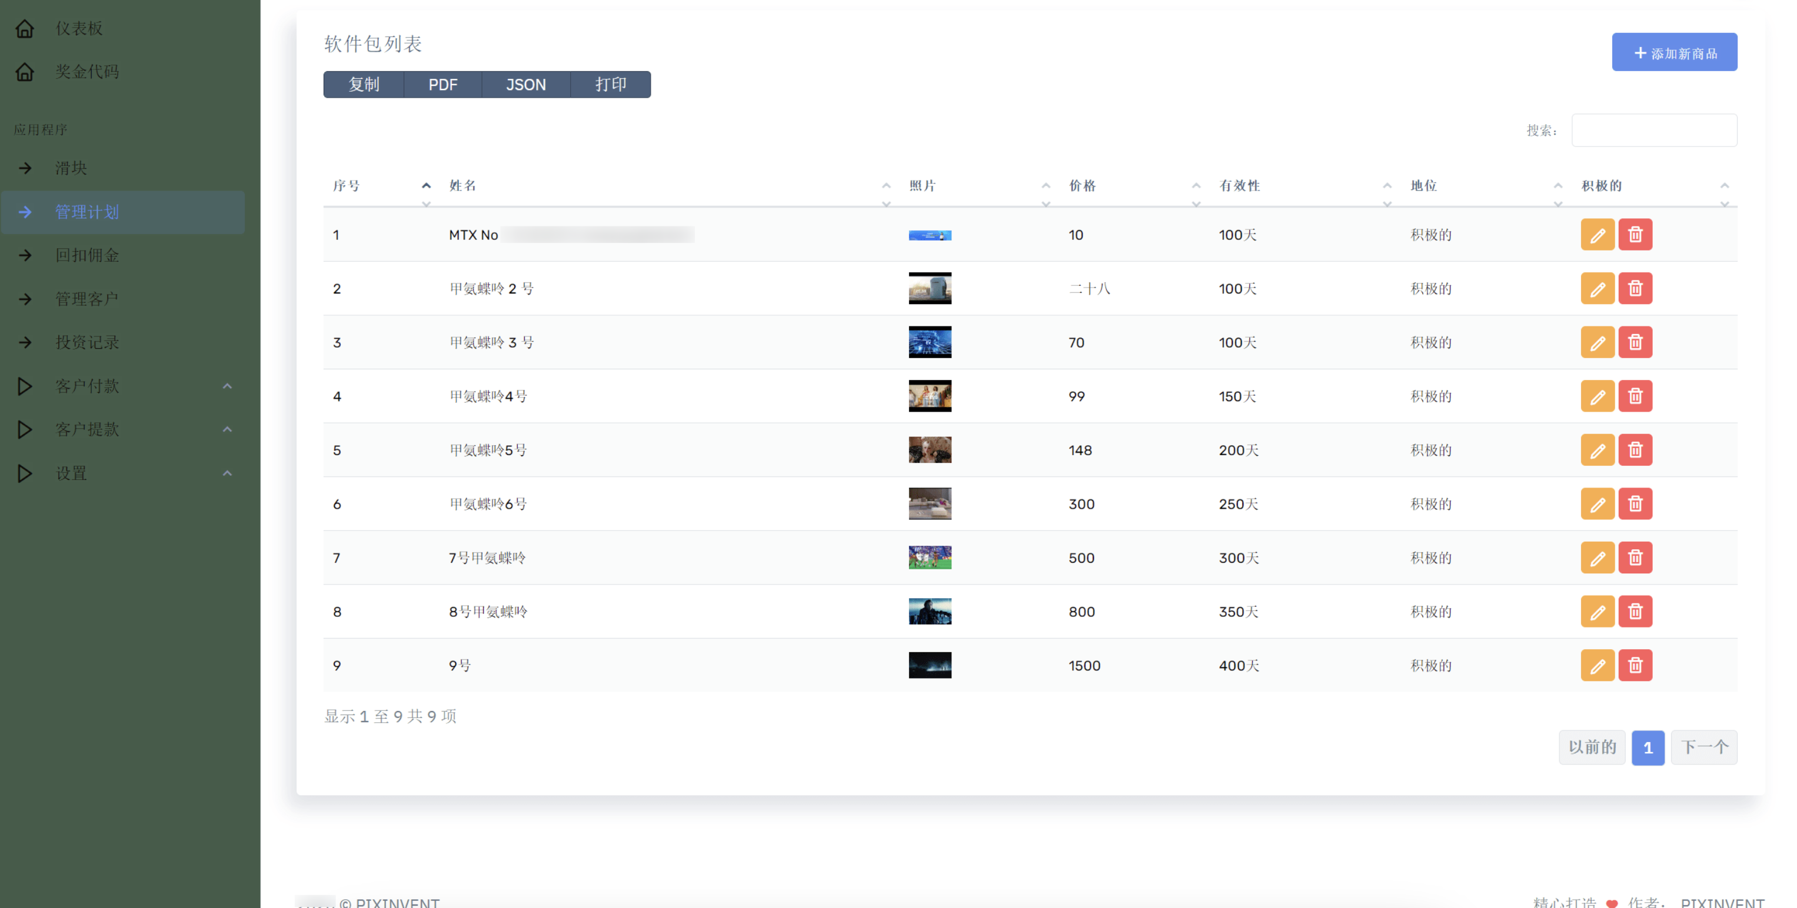This screenshot has width=1797, height=908.
Task: Click the play icon next to 设置
Action: pos(25,473)
